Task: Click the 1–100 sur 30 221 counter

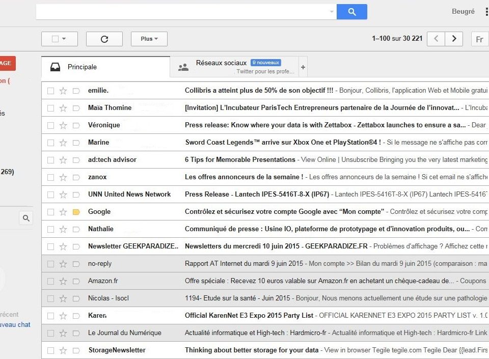Action: [x=397, y=39]
